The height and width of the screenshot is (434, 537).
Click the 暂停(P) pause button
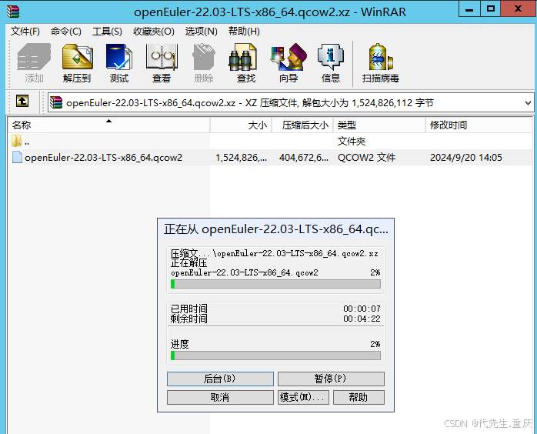coord(331,379)
